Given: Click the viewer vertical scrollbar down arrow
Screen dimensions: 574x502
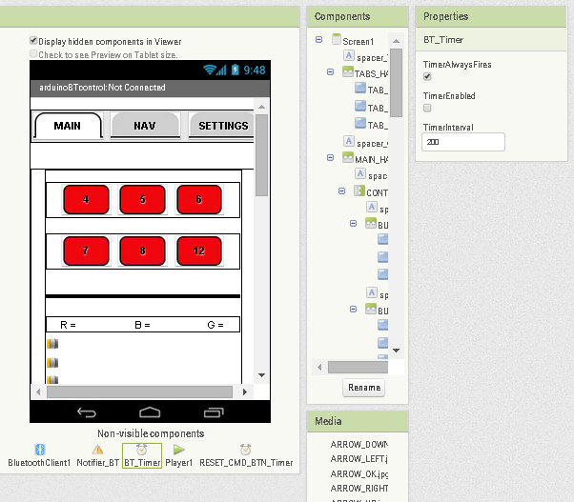Looking at the screenshot, I should tap(261, 375).
